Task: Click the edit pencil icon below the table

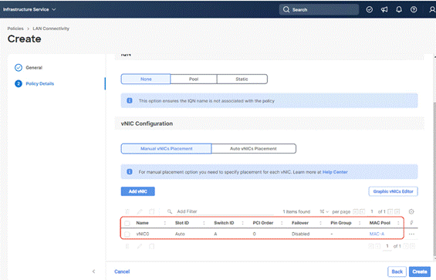Action: [x=140, y=246]
